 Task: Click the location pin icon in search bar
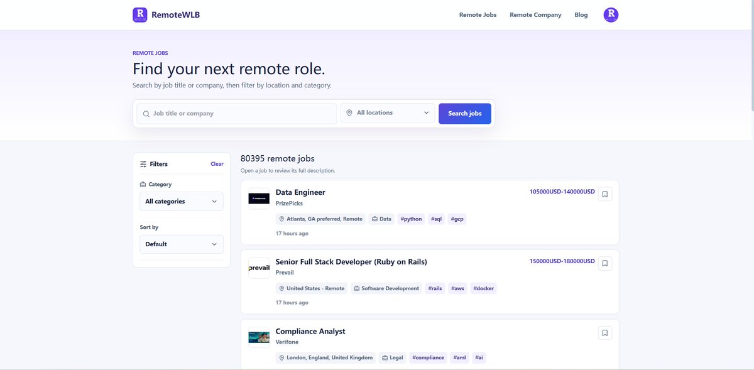click(x=349, y=113)
